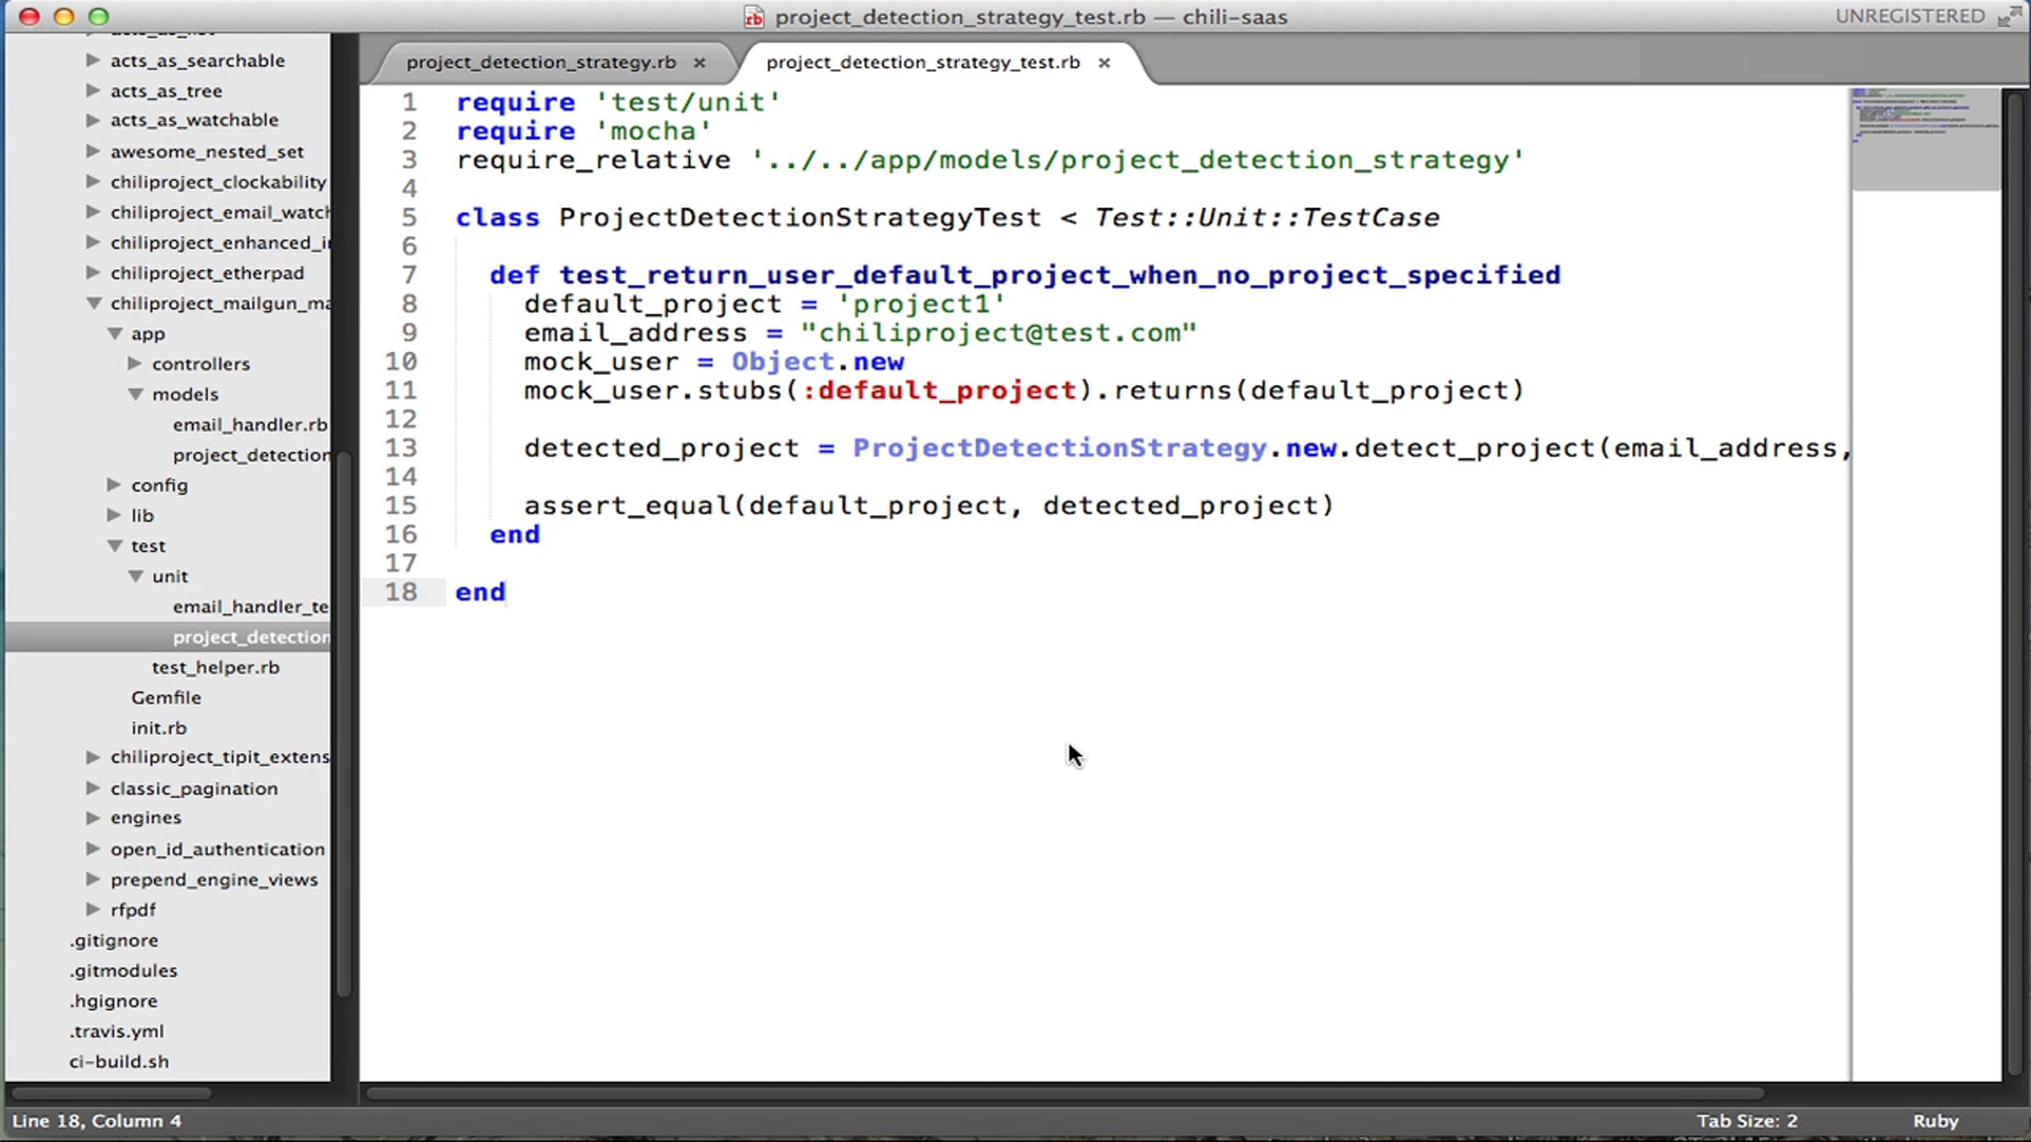This screenshot has width=2031, height=1142.
Task: Click the fullscreen arrows icon at top right
Action: 2010,16
